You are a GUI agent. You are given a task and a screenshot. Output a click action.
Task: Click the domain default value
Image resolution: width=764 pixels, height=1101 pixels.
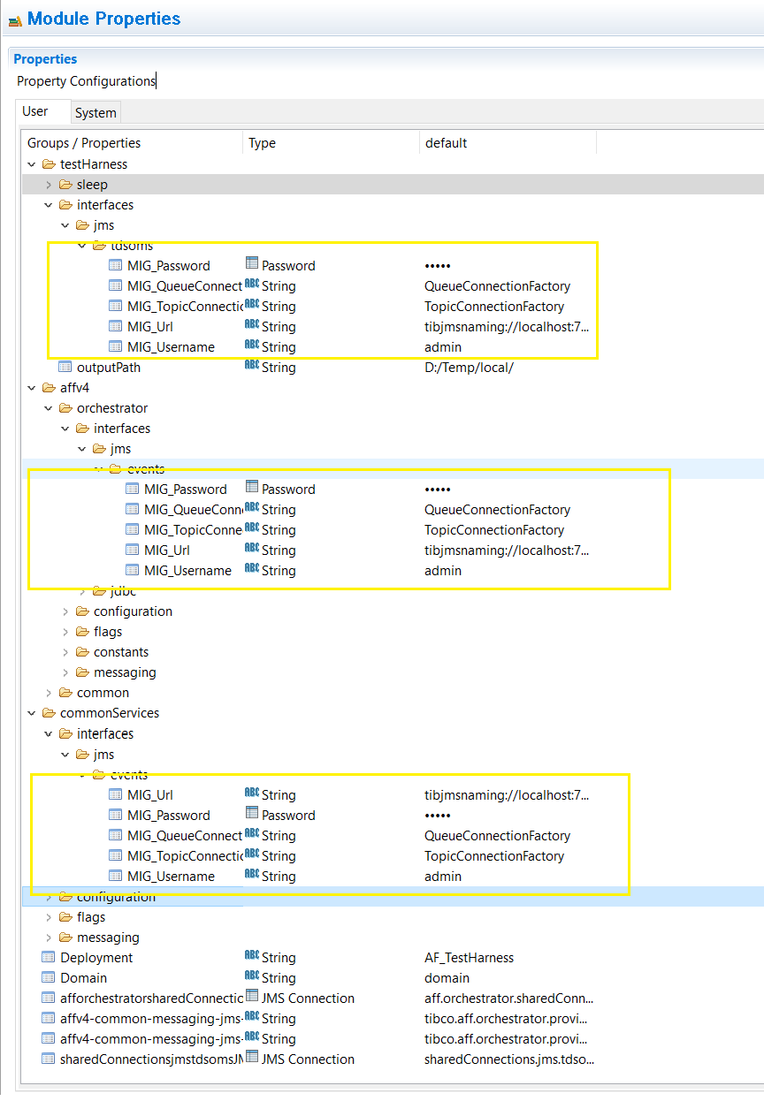447,978
